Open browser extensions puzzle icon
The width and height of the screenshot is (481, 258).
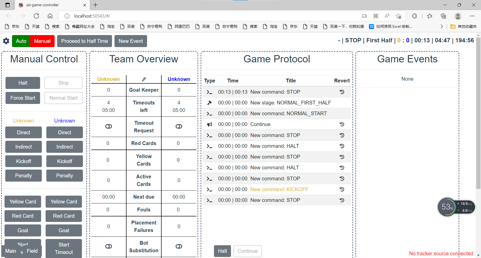tap(414, 16)
